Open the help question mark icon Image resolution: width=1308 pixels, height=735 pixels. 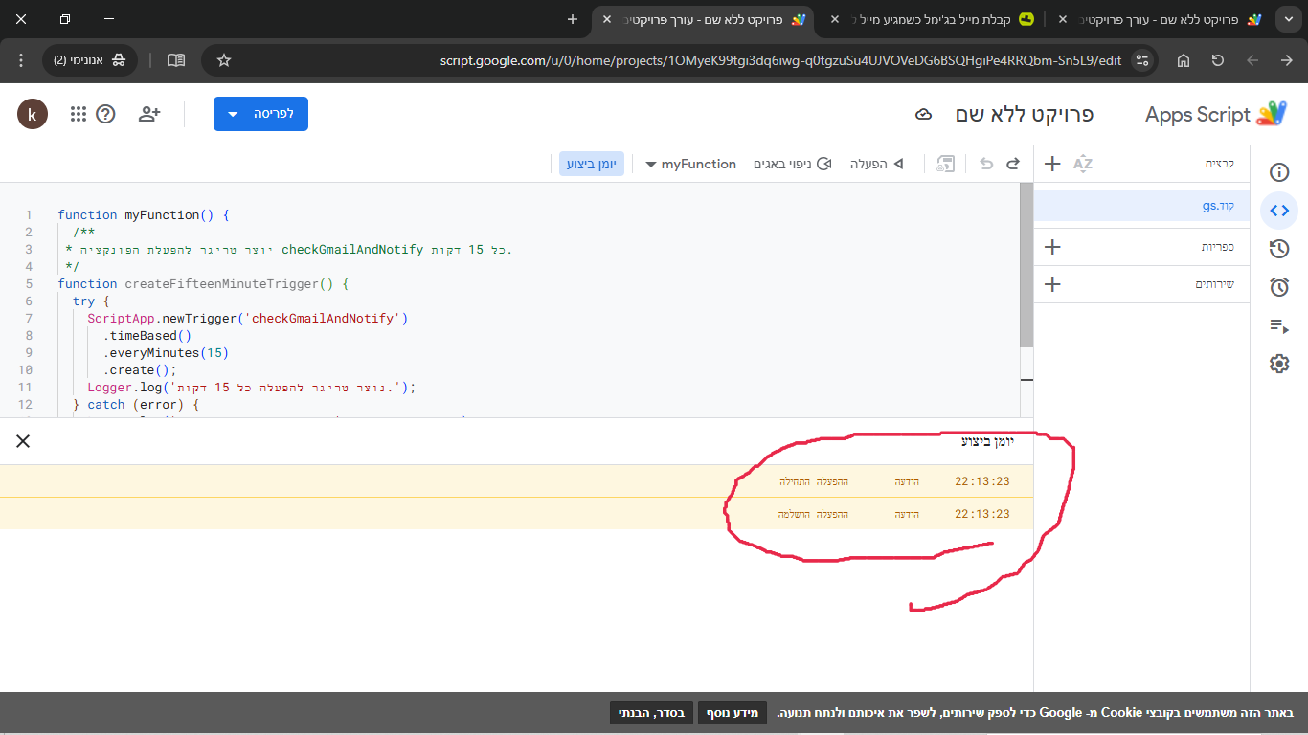(105, 114)
